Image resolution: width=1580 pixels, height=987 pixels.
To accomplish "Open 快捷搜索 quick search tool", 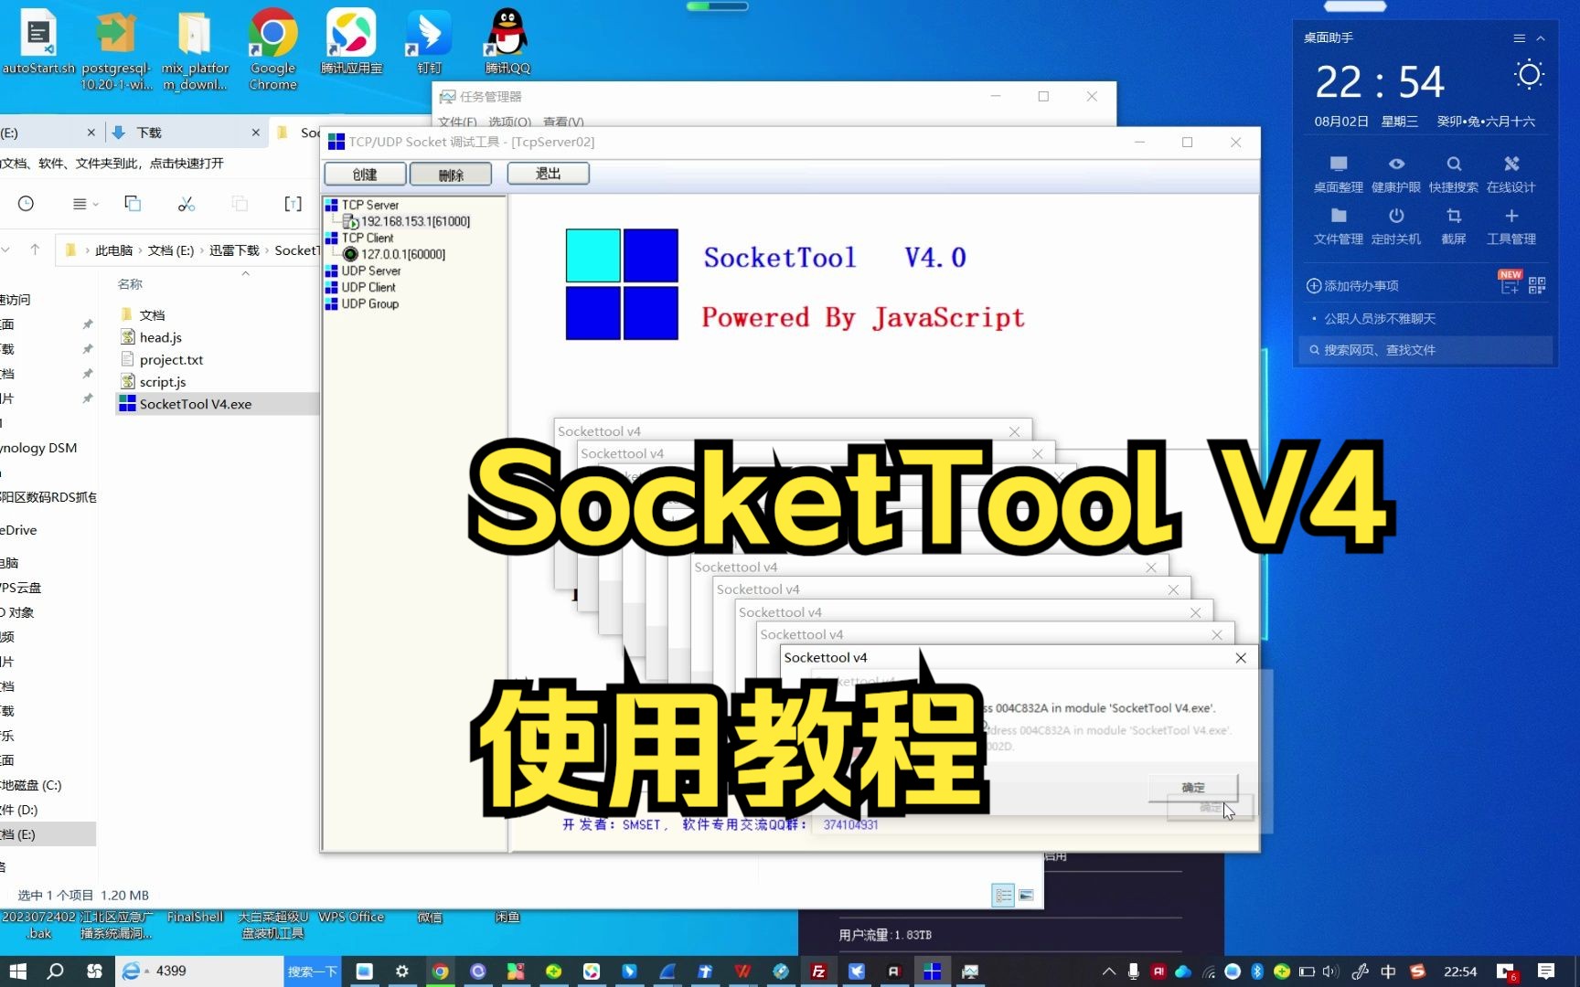I will [x=1454, y=174].
